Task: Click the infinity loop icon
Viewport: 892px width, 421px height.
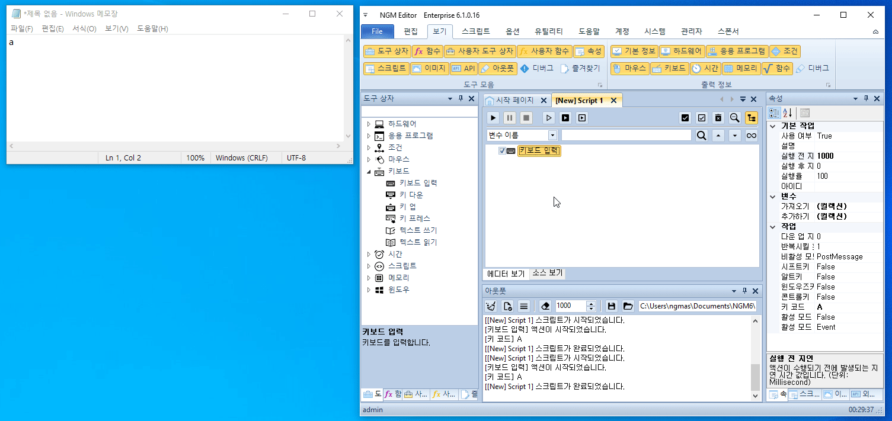Action: (752, 136)
